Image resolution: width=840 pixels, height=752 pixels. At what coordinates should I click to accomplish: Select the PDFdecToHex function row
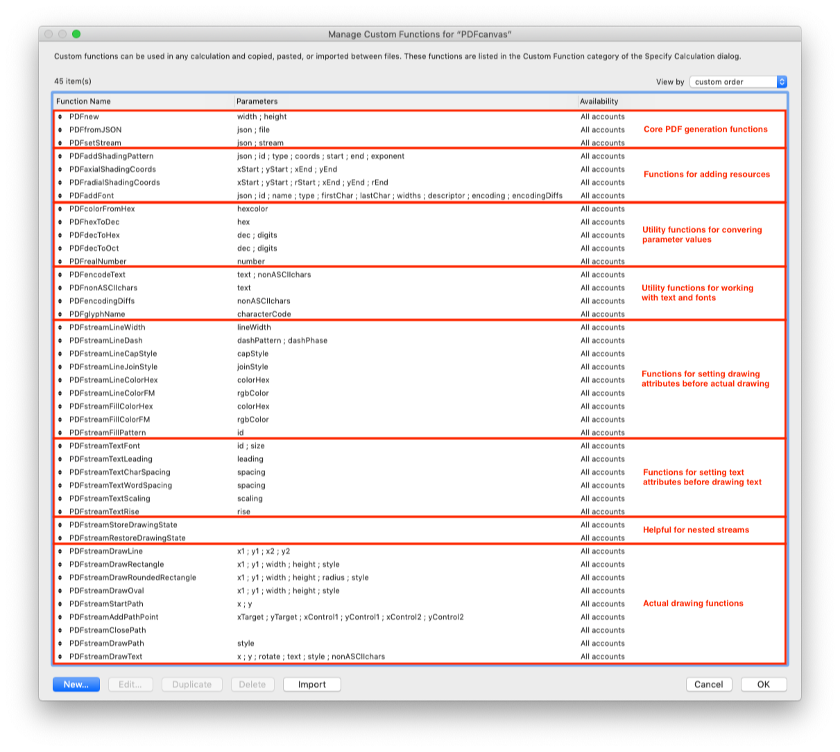pos(420,235)
